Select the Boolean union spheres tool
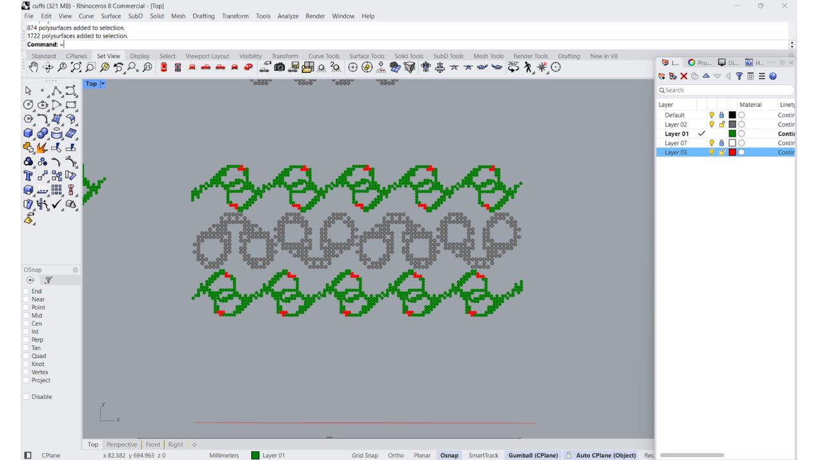The image size is (818, 460). pos(28,162)
